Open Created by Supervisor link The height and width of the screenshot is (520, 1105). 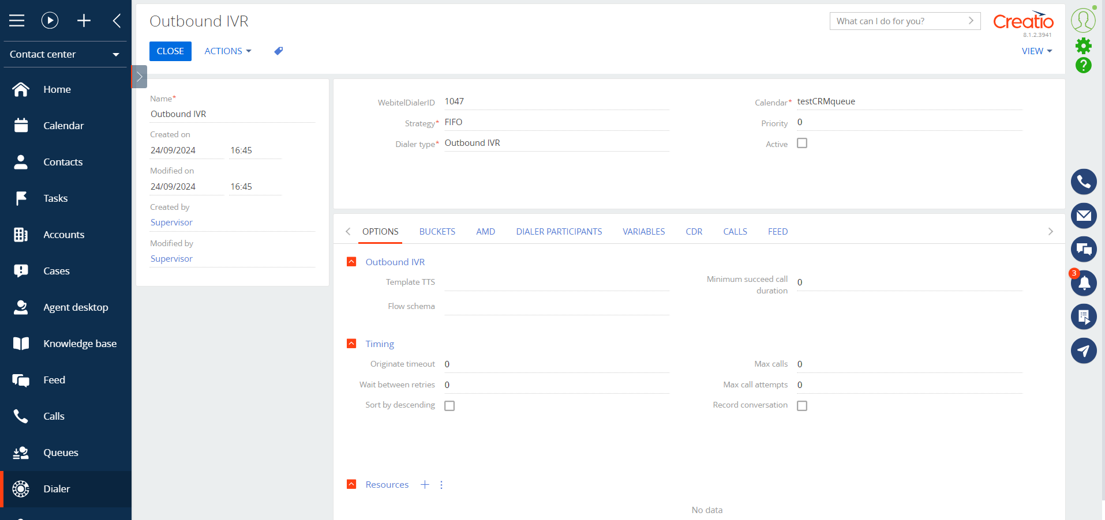(x=171, y=223)
